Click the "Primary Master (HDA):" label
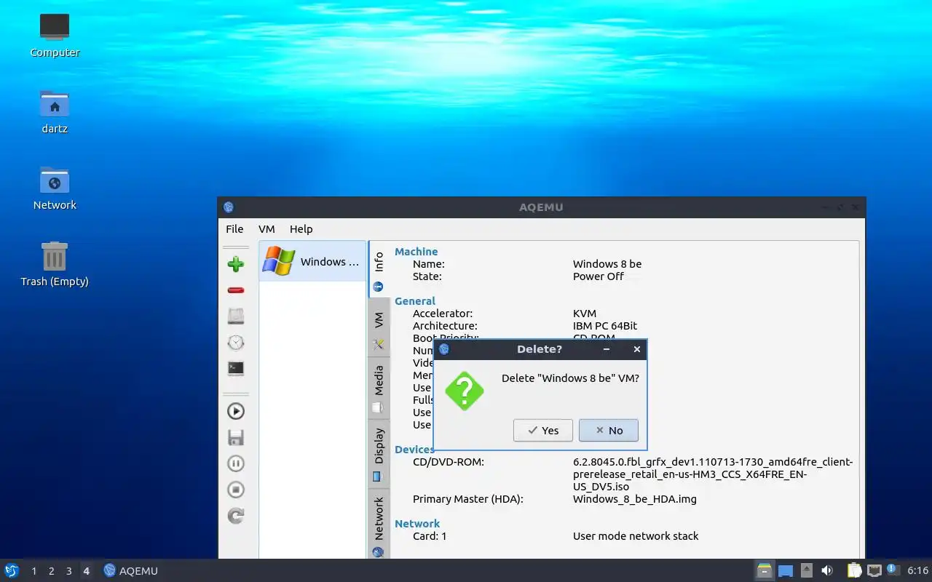932x582 pixels. [x=468, y=499]
